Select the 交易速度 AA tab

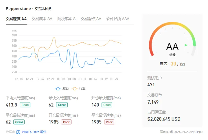pos(16,19)
